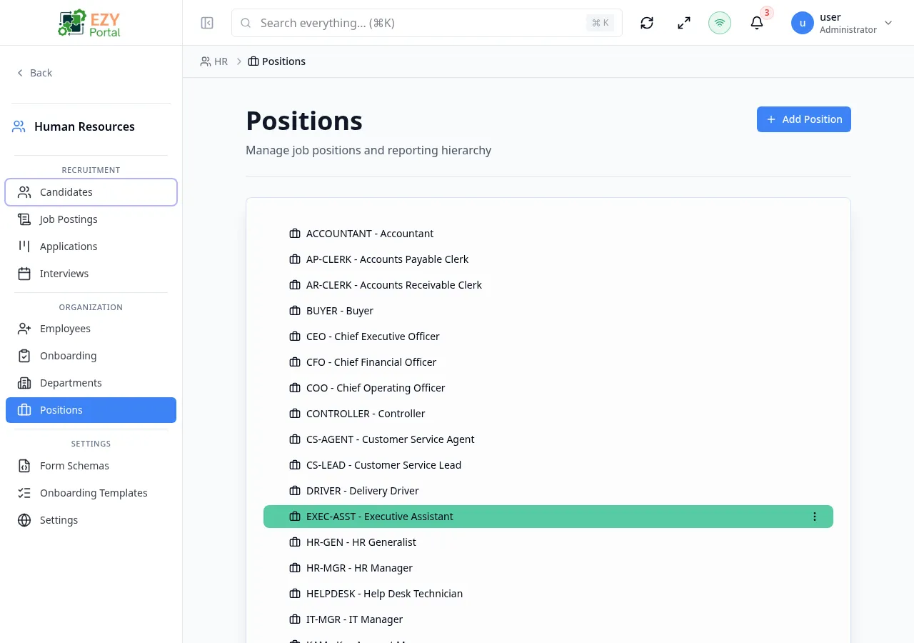Toggle fullscreen with the expand arrows icon

(x=684, y=23)
